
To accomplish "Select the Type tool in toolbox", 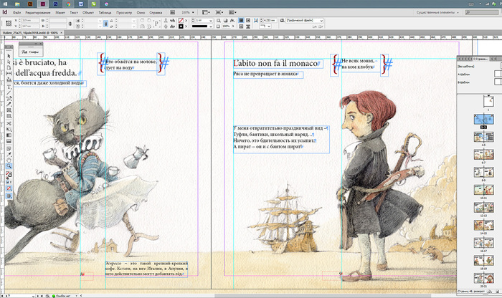I will tap(9, 87).
